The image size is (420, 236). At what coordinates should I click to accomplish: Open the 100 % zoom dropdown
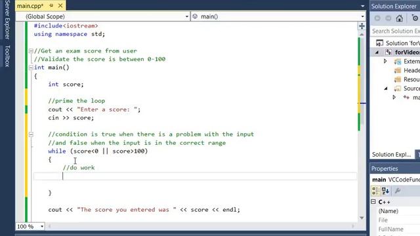[42, 227]
